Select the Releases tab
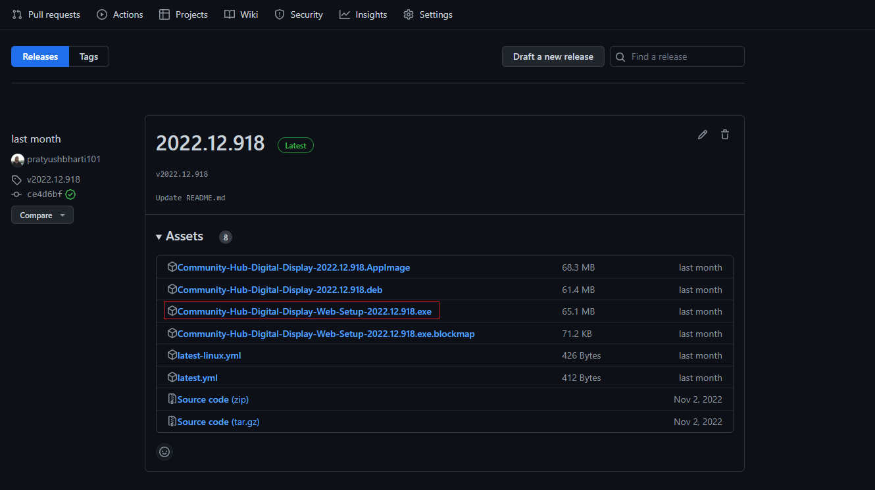Image resolution: width=875 pixels, height=490 pixels. click(40, 56)
